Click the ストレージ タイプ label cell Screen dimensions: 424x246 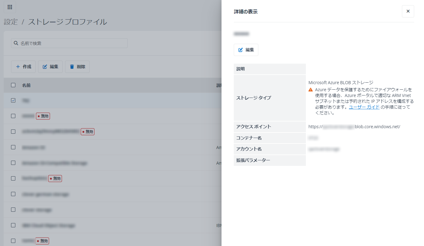coord(270,98)
